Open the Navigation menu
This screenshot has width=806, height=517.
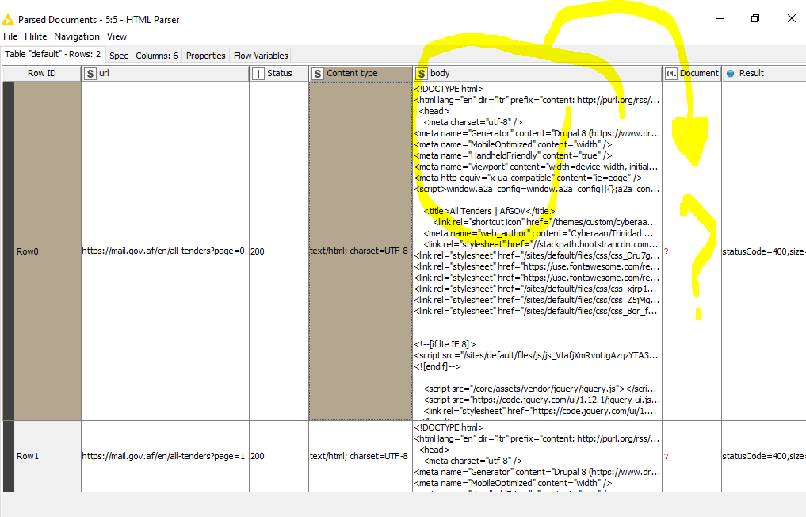[x=77, y=36]
